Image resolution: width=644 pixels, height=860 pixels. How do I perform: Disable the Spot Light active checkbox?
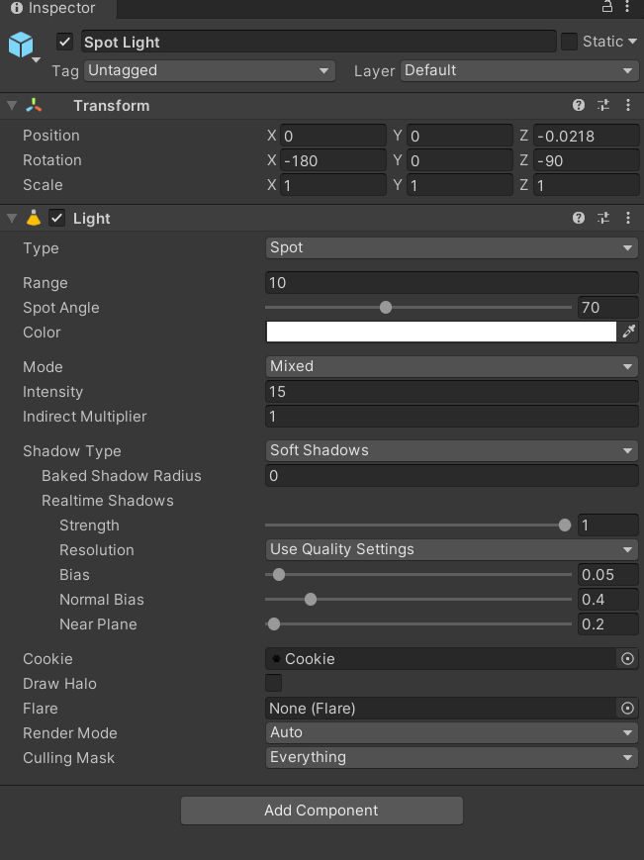[x=65, y=42]
